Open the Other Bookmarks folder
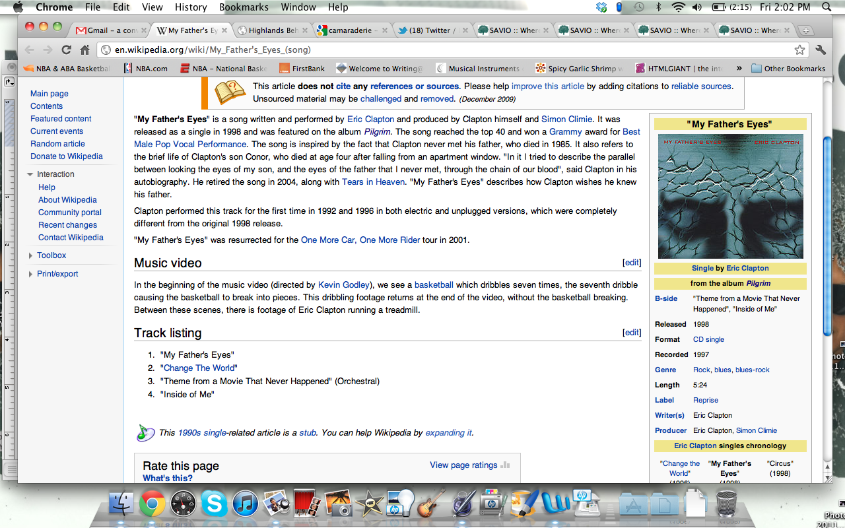845x528 pixels. click(788, 68)
